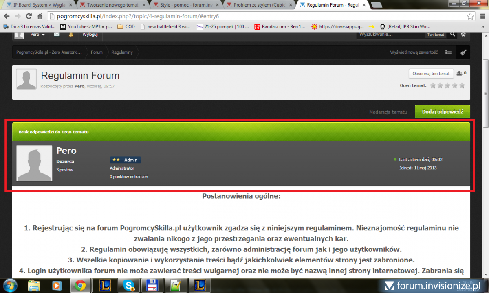This screenshot has width=489, height=293.
Task: Open the COD bookmarks folder
Action: pos(126,26)
